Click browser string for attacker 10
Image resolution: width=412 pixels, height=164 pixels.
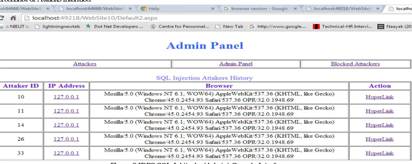(219, 97)
